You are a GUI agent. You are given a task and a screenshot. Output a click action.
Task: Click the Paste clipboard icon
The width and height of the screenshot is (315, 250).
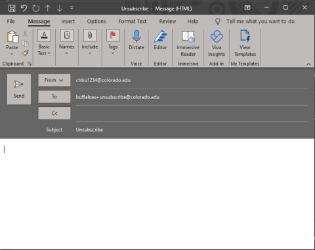[x=12, y=37]
